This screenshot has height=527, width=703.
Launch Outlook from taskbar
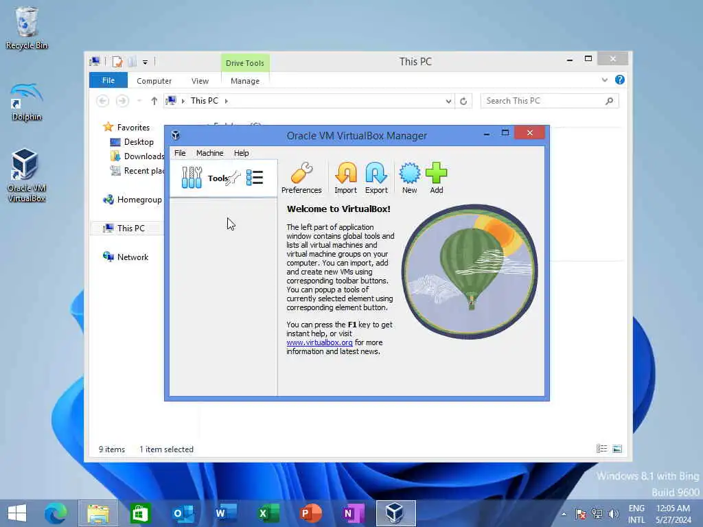point(183,513)
